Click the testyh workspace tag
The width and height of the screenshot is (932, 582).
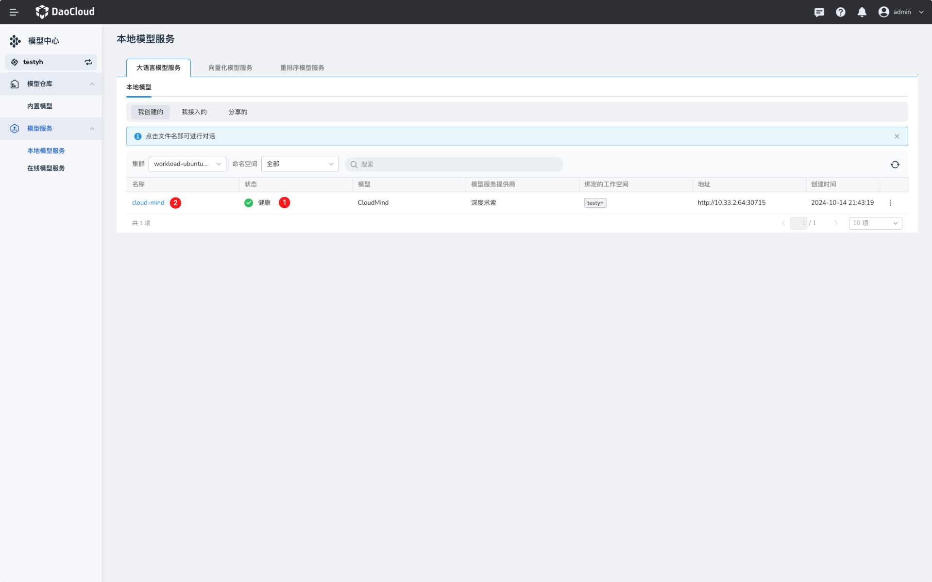pyautogui.click(x=595, y=203)
